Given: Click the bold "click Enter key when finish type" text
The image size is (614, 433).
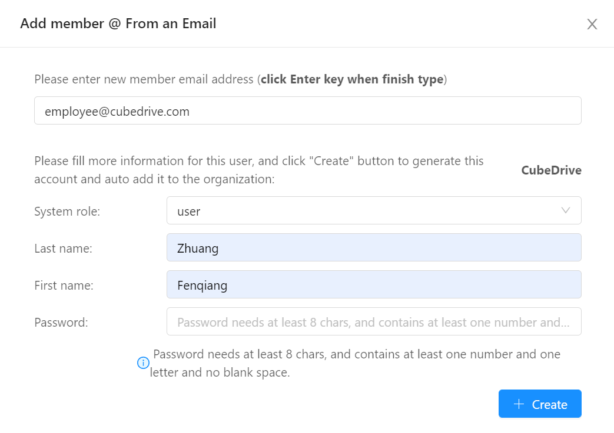Looking at the screenshot, I should (x=352, y=79).
